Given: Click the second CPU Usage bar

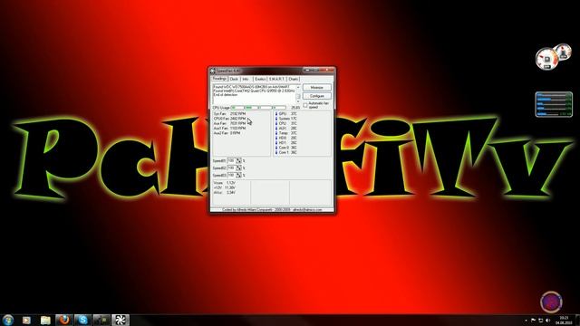Looking at the screenshot, I should tap(251, 108).
